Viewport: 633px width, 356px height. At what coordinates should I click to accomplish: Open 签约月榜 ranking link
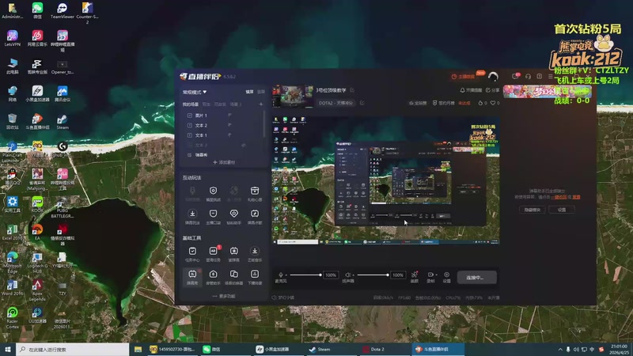[x=444, y=103]
